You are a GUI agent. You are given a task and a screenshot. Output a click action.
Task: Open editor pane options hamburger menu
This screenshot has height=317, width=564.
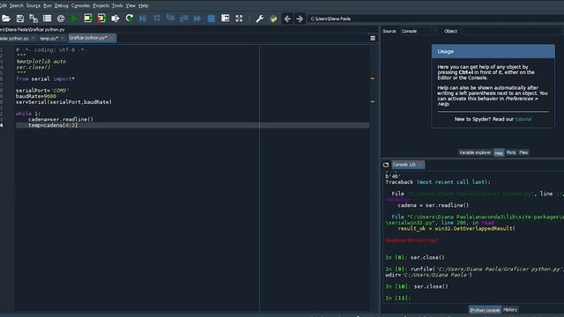tap(373, 38)
